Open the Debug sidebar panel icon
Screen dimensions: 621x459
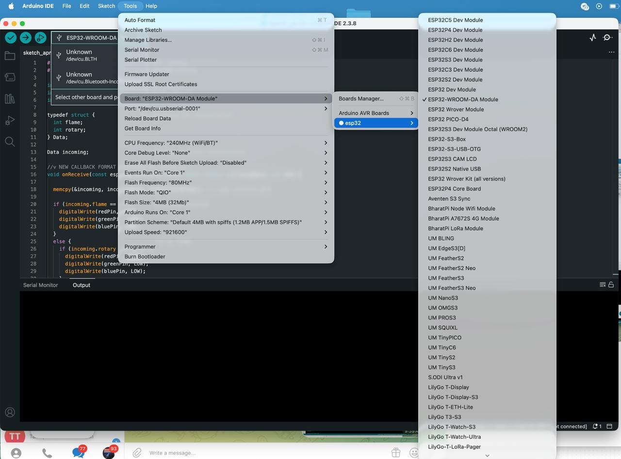click(x=10, y=120)
